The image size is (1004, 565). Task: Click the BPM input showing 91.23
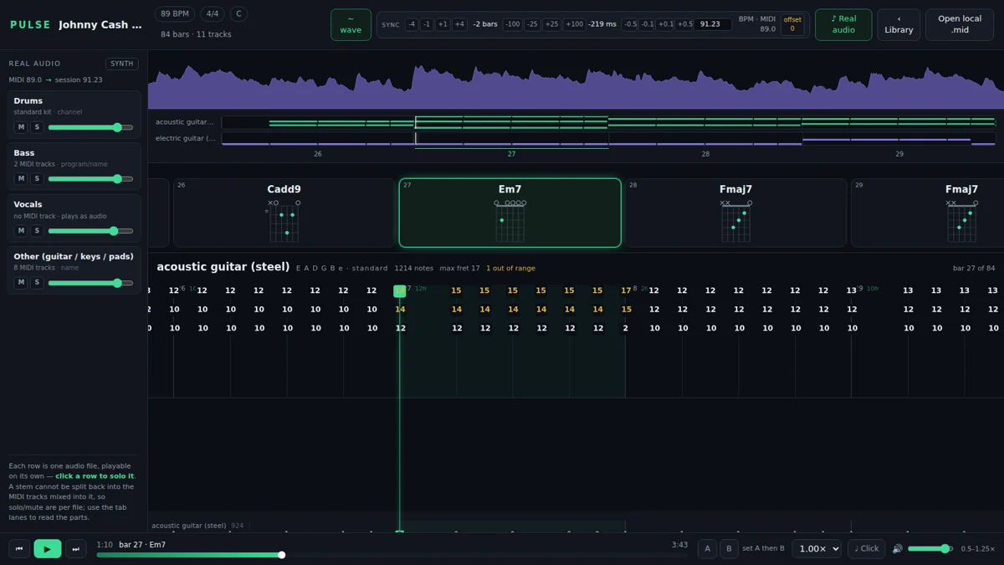pyautogui.click(x=713, y=24)
